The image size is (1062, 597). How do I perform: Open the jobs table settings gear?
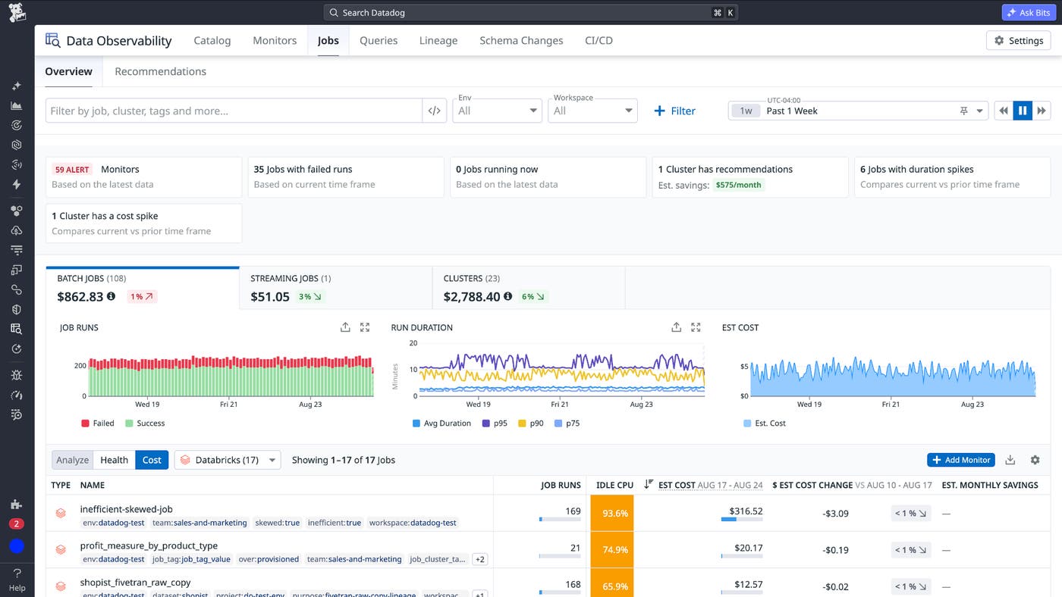click(x=1035, y=460)
